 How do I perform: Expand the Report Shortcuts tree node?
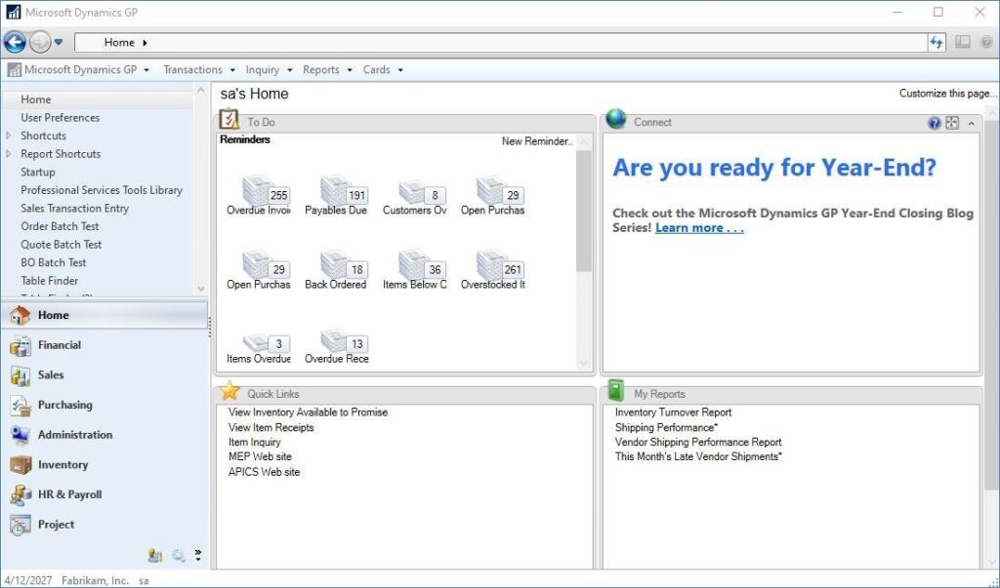pos(8,153)
